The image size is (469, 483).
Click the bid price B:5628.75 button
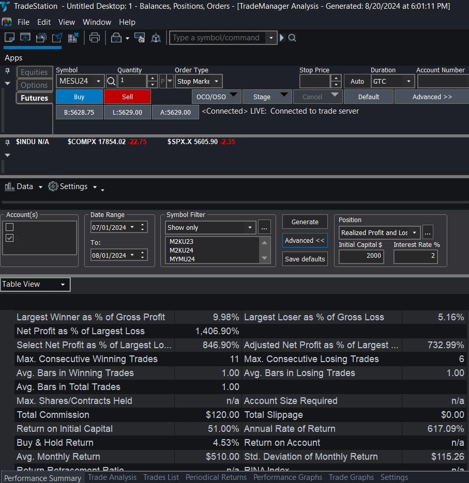tap(79, 113)
